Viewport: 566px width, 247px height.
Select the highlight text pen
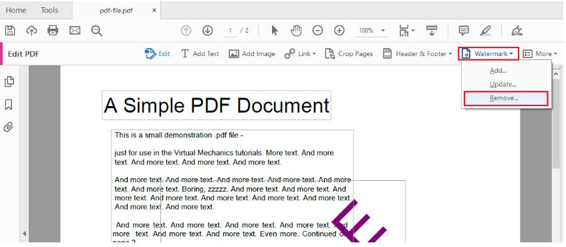coord(485,31)
